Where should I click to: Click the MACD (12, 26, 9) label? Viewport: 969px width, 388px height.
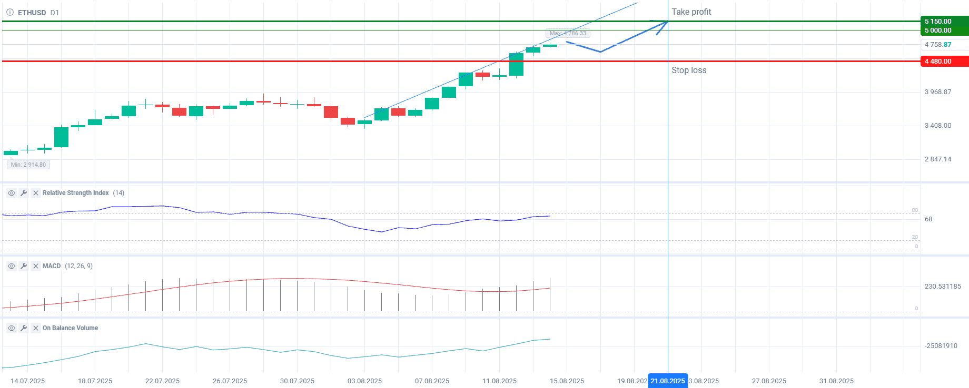point(67,266)
